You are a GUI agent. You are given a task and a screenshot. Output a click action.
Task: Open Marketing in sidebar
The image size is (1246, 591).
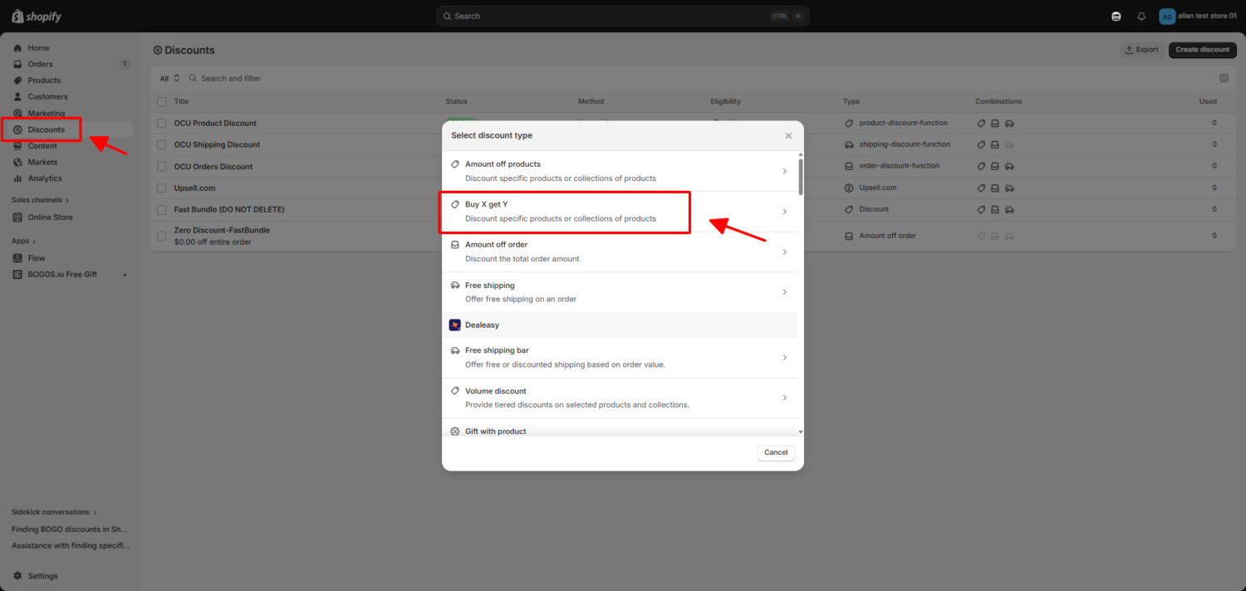tap(46, 113)
